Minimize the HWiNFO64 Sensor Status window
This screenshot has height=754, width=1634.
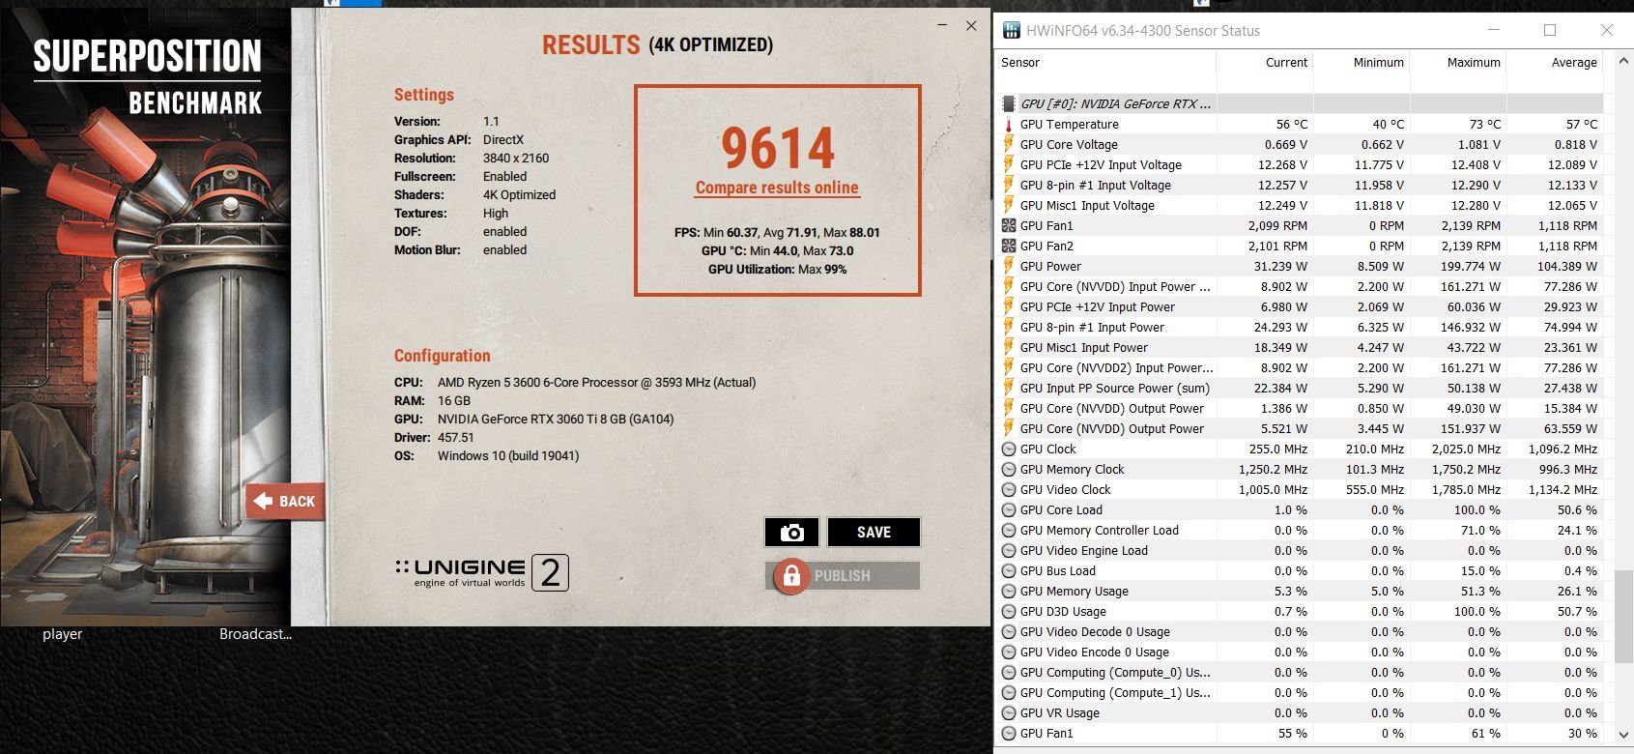[x=1493, y=30]
